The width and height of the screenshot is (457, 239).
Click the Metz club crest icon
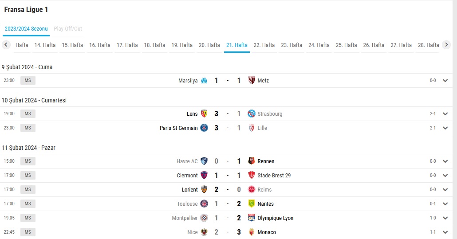coord(252,80)
